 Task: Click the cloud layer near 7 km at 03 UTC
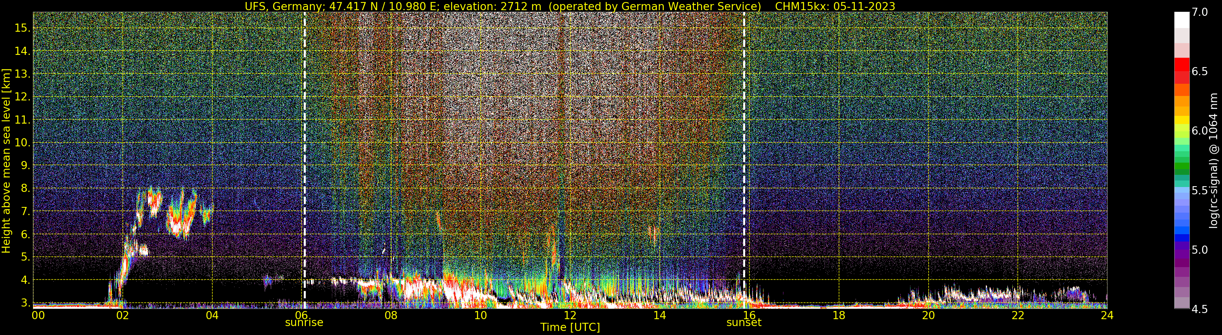click(x=181, y=213)
